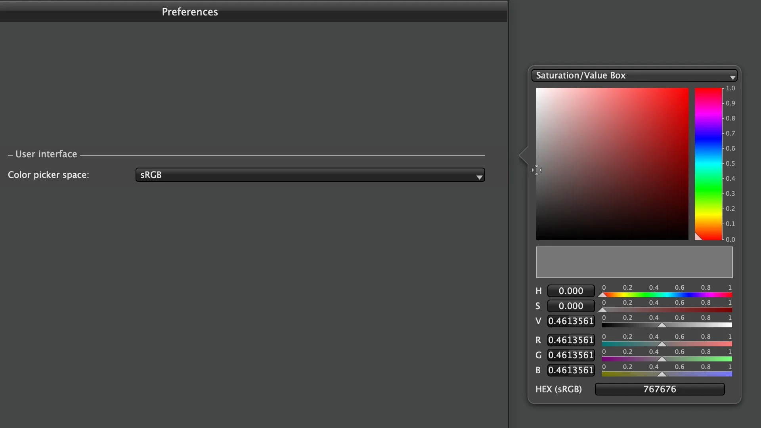Focus the R channel numeric field
The width and height of the screenshot is (761, 428).
tap(571, 340)
